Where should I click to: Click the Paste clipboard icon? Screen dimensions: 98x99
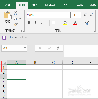(x=8, y=15)
